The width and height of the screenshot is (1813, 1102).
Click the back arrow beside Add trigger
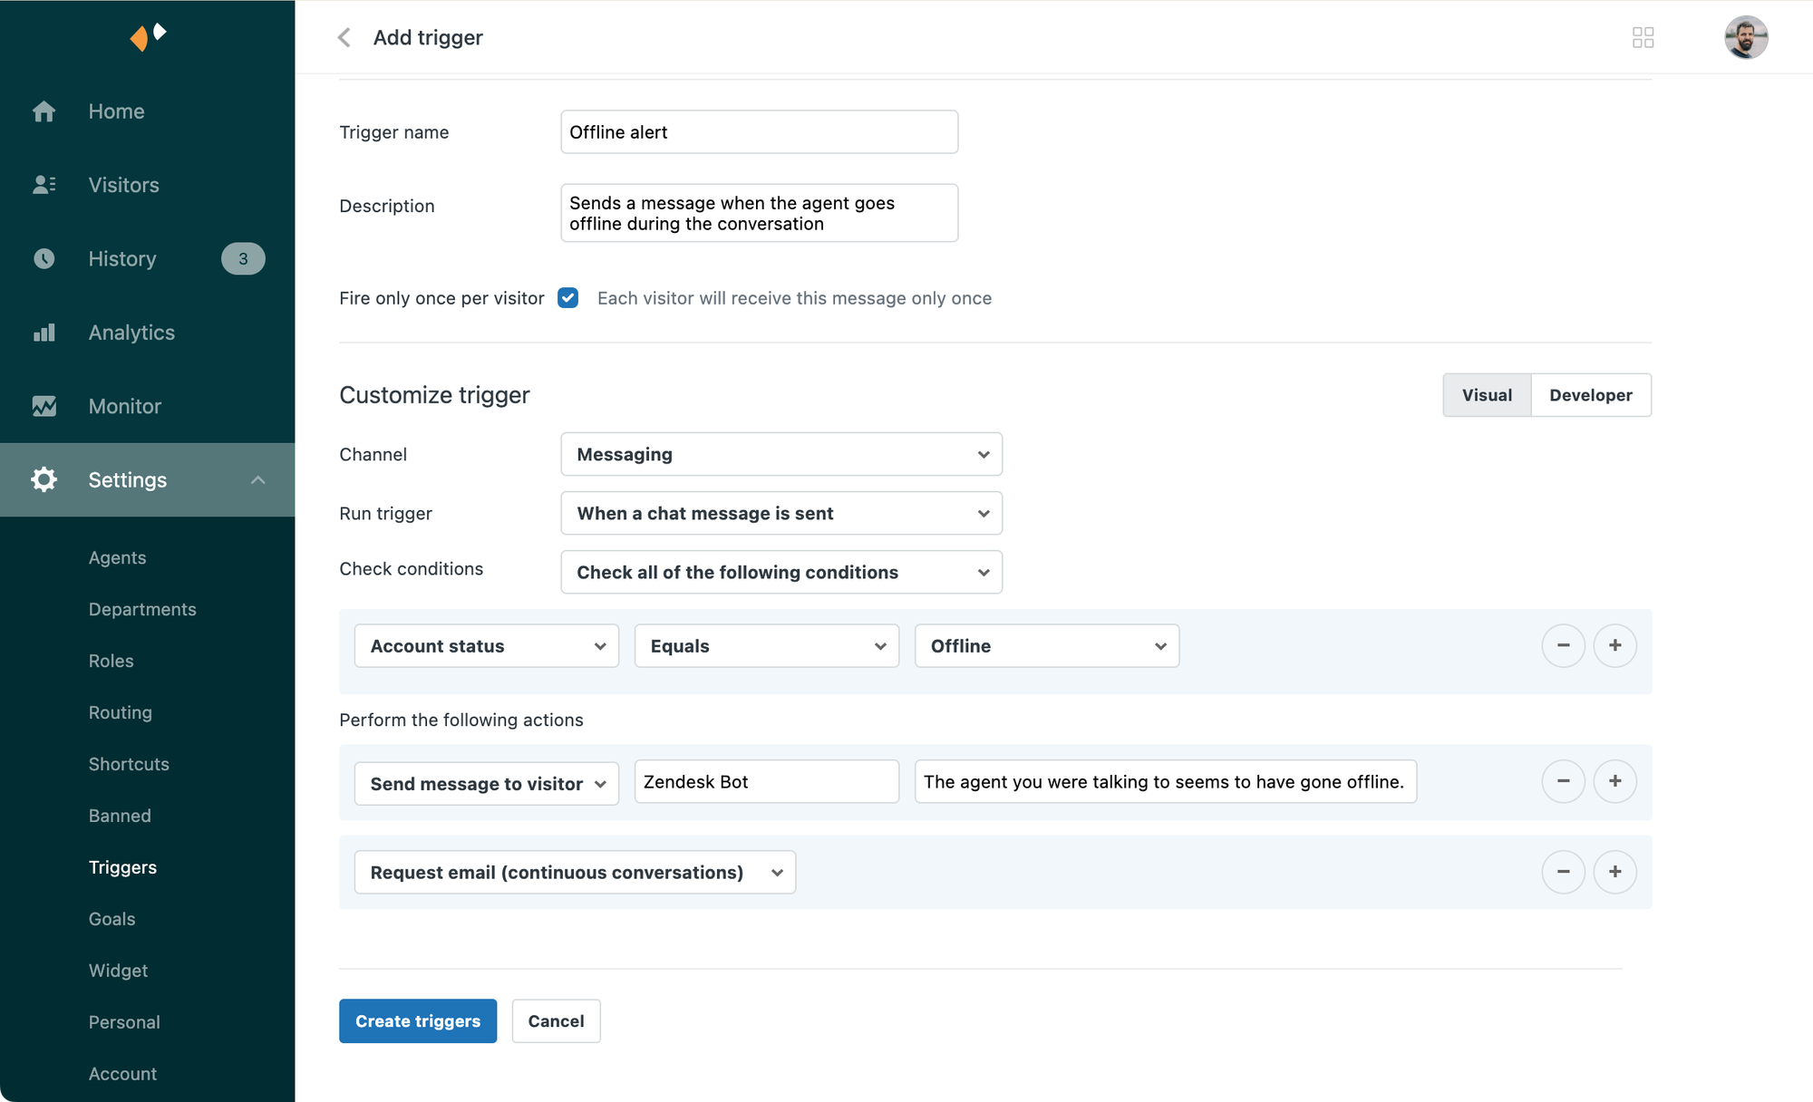(344, 37)
